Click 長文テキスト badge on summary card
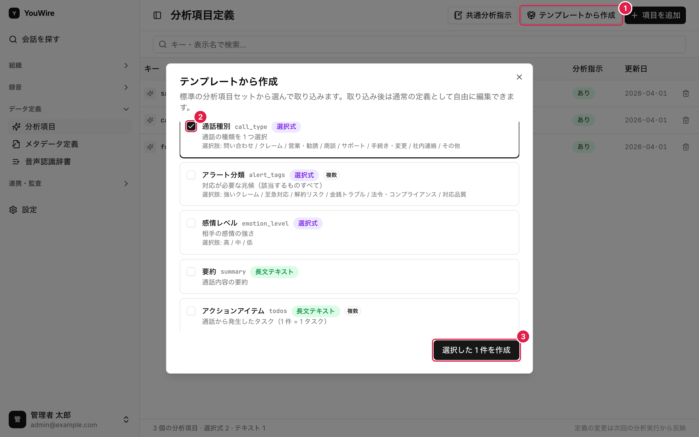Screen dimensions: 699x437 pyautogui.click(x=274, y=272)
